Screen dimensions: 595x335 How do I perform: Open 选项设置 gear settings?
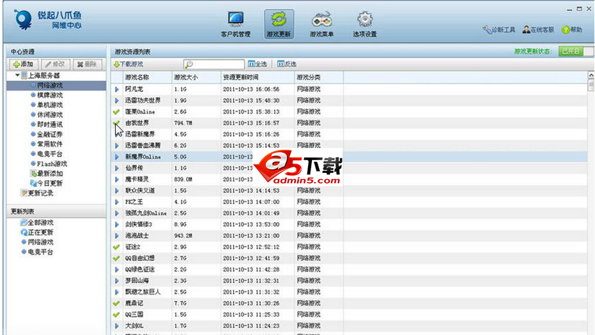pyautogui.click(x=365, y=24)
